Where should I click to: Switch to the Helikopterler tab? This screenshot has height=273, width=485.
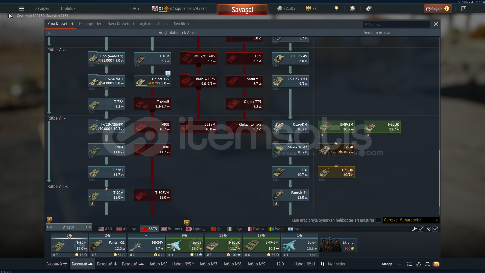90,24
